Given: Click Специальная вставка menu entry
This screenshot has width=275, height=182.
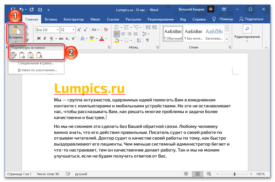Looking at the screenshot, I should tap(36, 63).
